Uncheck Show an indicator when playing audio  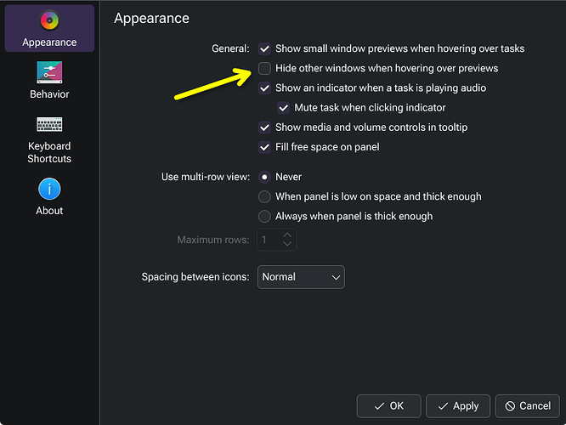tap(264, 88)
